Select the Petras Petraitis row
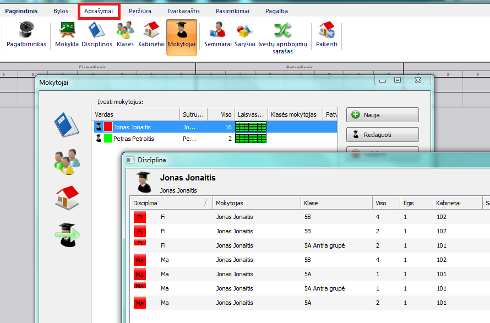This screenshot has width=490, height=323. click(x=143, y=139)
